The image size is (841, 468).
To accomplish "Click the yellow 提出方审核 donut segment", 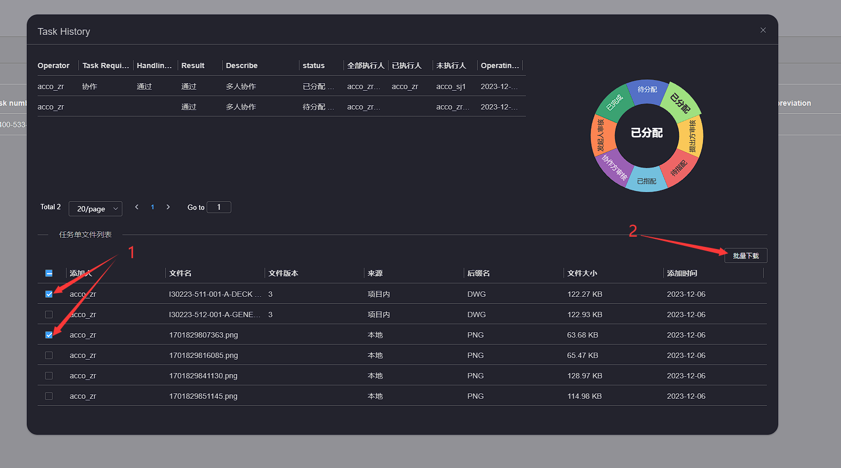I will click(x=692, y=135).
